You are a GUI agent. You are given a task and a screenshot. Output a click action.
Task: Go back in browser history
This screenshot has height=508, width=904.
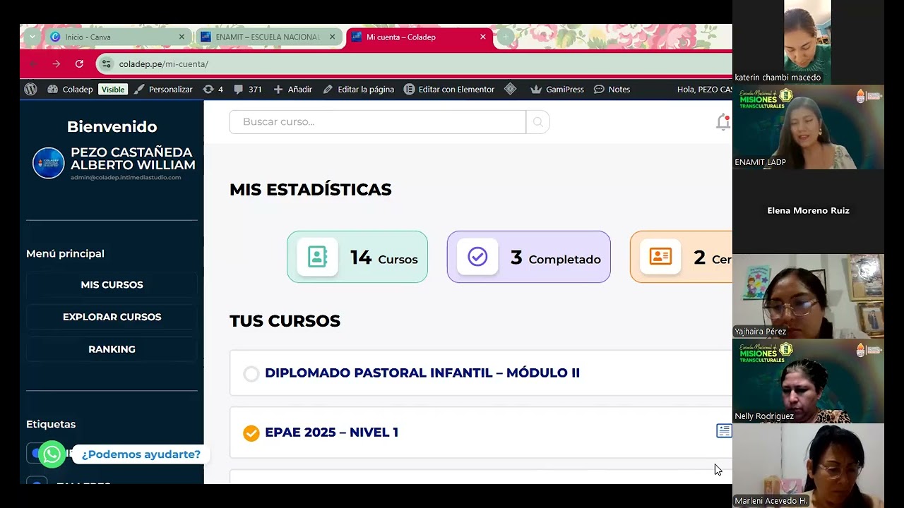click(33, 64)
